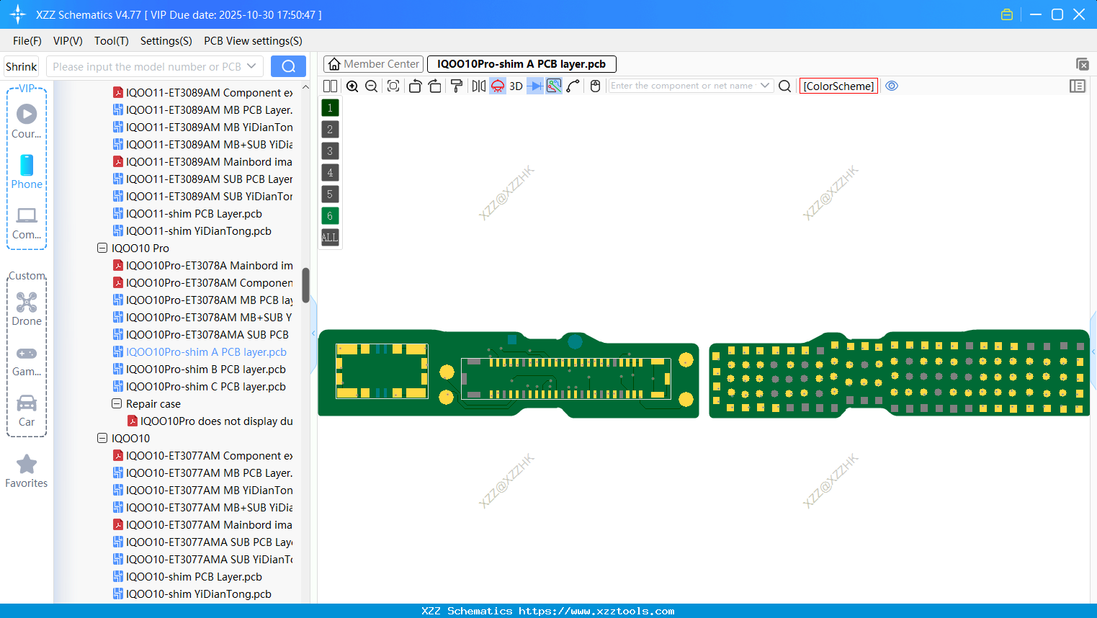Show ALL layers of the PCB
The image size is (1097, 618).
[x=329, y=237]
